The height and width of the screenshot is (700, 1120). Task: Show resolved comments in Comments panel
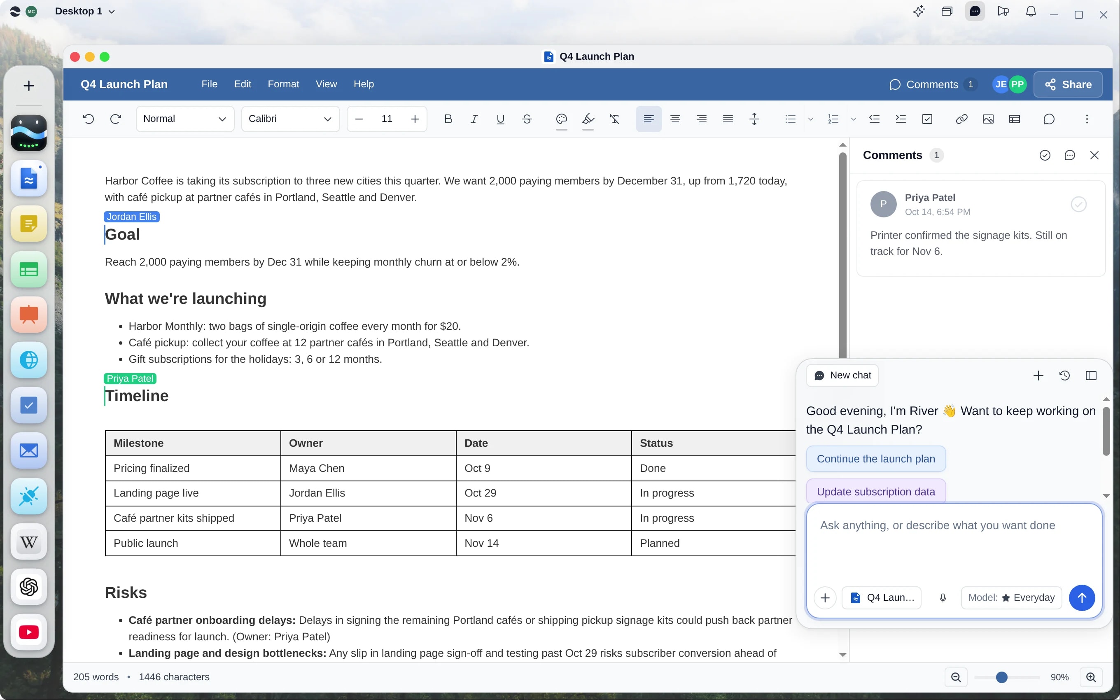click(1045, 155)
